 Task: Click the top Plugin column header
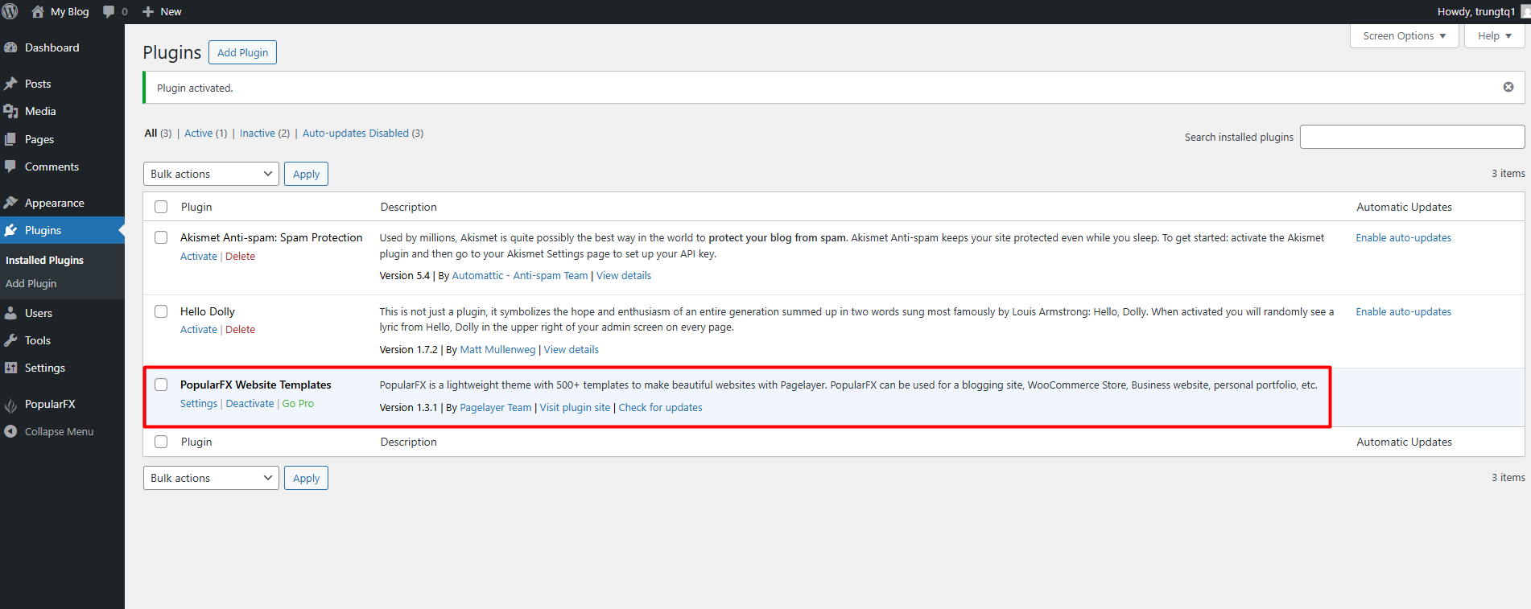(196, 207)
